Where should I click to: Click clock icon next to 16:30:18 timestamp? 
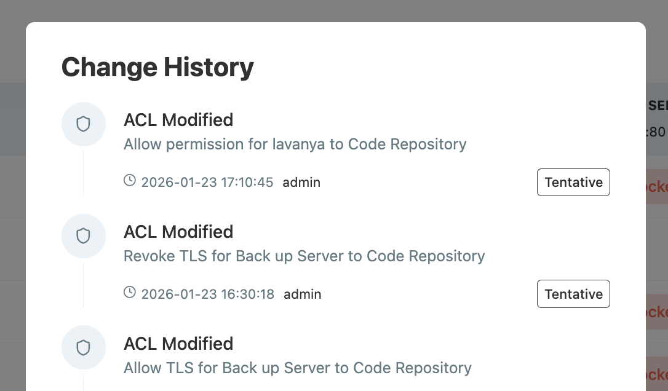tap(129, 293)
